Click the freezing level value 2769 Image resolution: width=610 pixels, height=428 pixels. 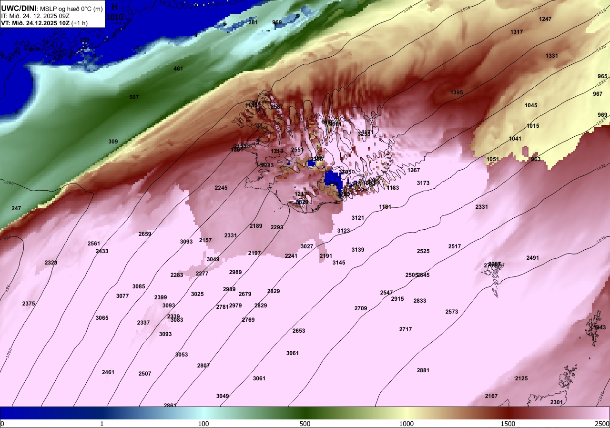coord(248,320)
